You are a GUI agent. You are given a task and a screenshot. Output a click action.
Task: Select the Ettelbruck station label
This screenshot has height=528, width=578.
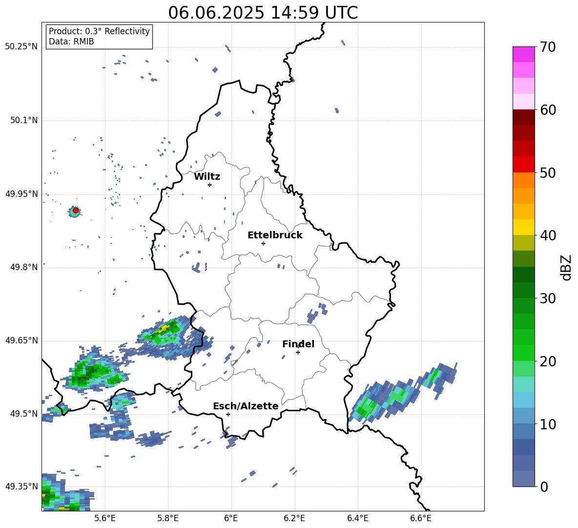275,235
